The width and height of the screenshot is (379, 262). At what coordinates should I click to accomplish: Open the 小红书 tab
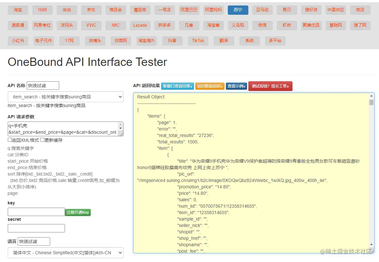point(18,41)
